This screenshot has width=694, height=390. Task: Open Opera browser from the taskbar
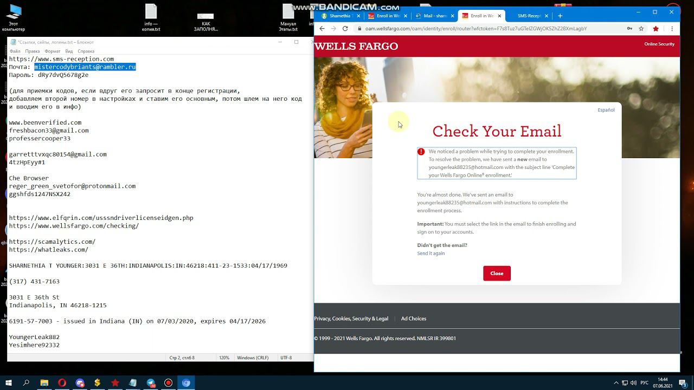pos(62,383)
